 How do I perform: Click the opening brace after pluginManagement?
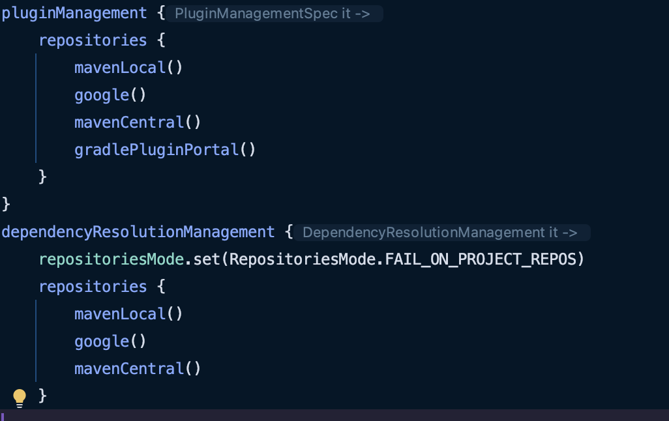(x=162, y=13)
